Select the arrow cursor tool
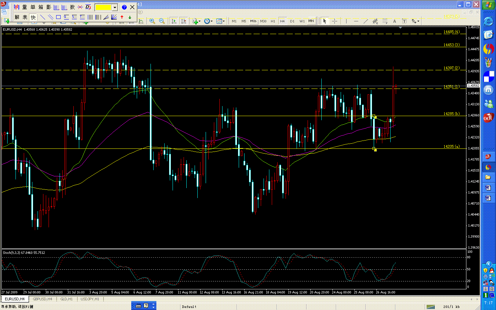Image resolution: width=496 pixels, height=310 pixels. tap(324, 21)
